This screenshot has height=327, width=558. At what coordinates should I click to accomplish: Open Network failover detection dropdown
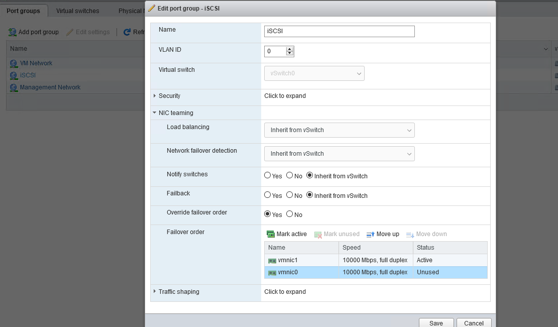coord(339,154)
